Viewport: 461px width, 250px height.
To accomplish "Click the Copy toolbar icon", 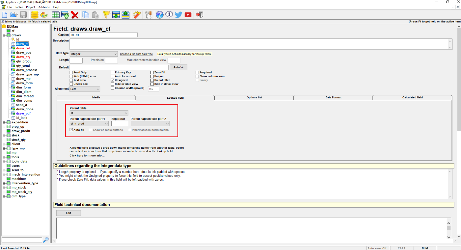I will (x=86, y=14).
